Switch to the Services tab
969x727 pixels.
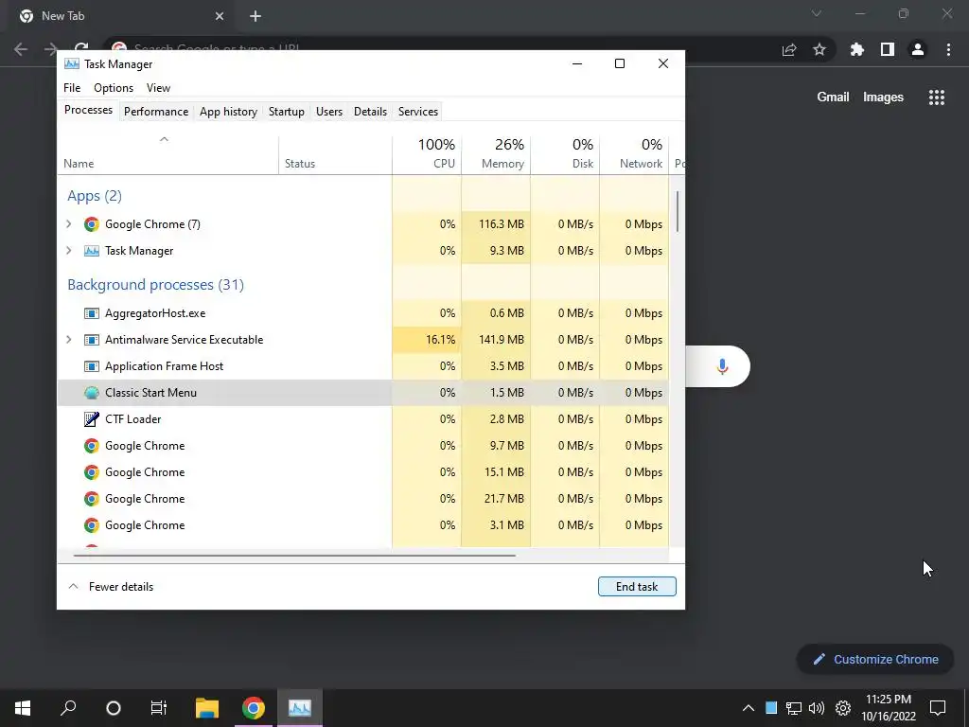click(417, 112)
